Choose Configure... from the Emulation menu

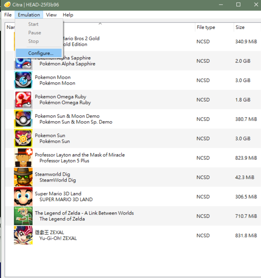pyautogui.click(x=39, y=53)
